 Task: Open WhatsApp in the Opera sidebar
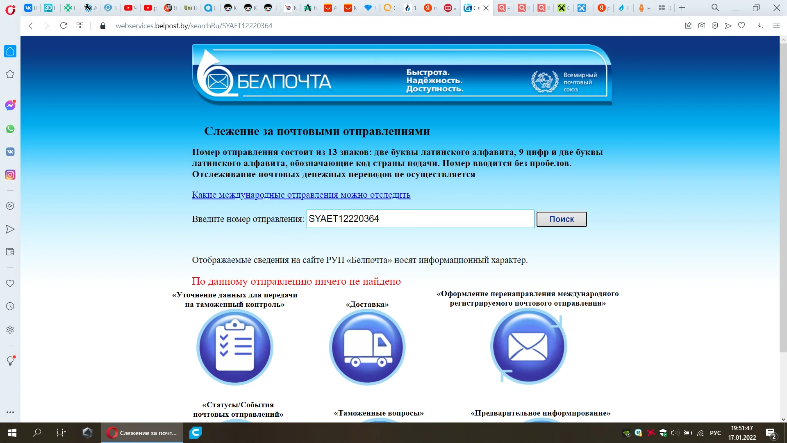coord(10,129)
